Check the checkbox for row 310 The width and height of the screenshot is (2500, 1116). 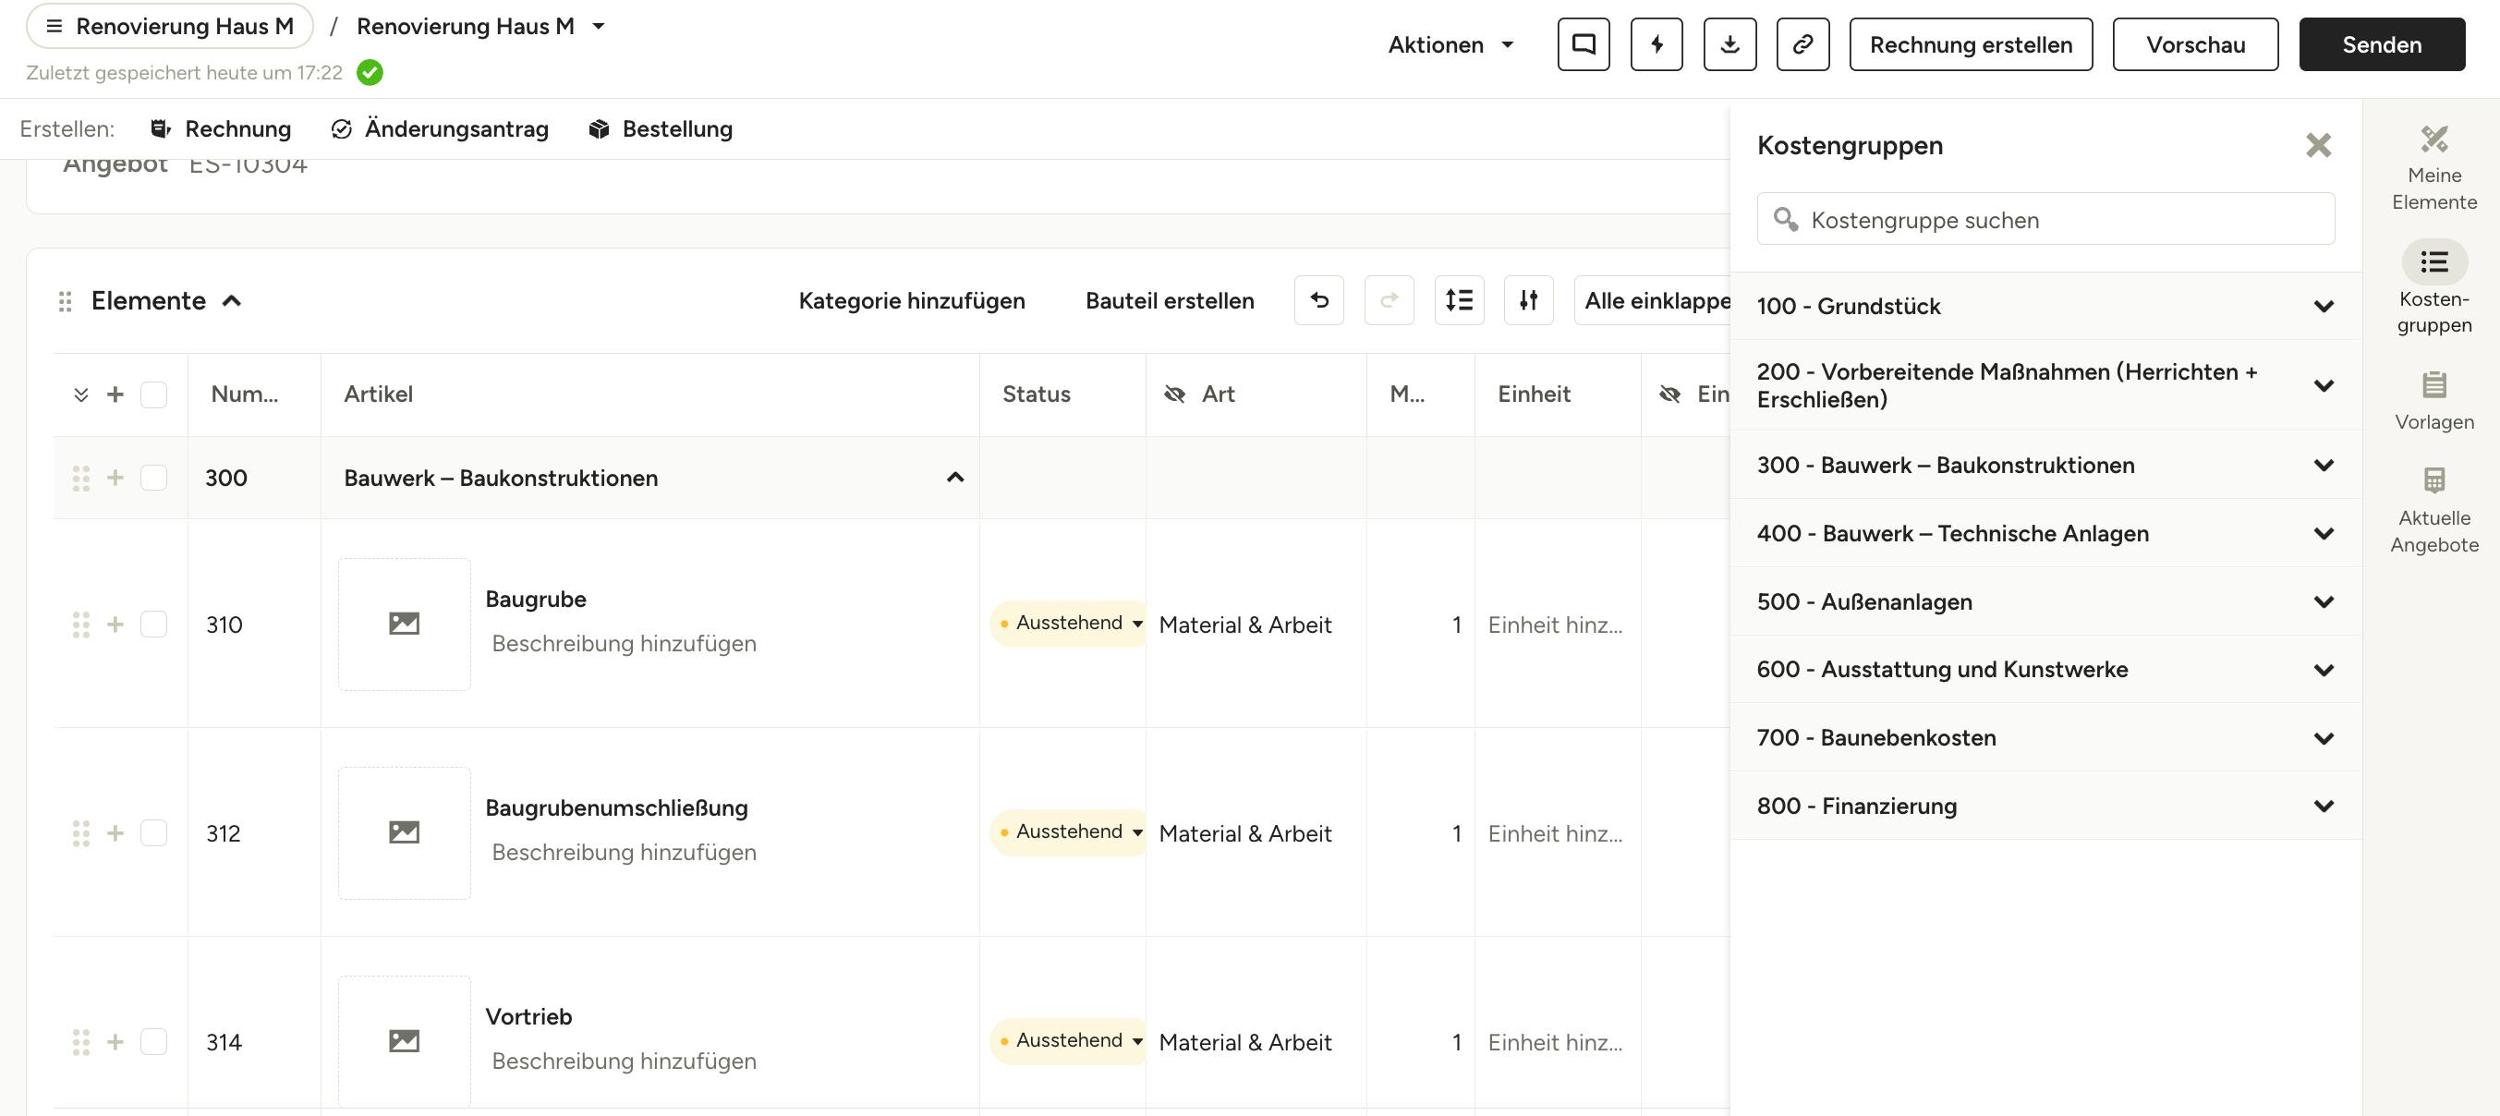153,624
